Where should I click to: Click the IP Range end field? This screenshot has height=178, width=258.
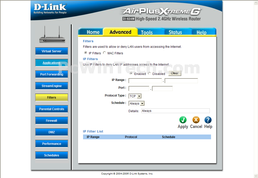click(181, 81)
